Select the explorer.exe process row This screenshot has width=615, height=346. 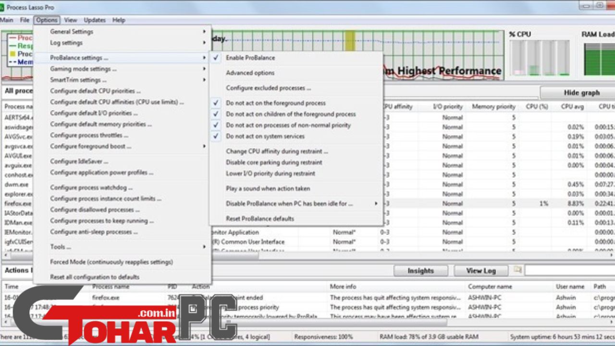[x=19, y=194]
